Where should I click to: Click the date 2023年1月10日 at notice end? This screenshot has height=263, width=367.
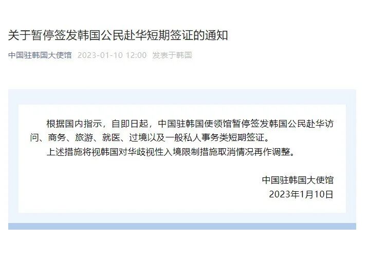pyautogui.click(x=301, y=194)
